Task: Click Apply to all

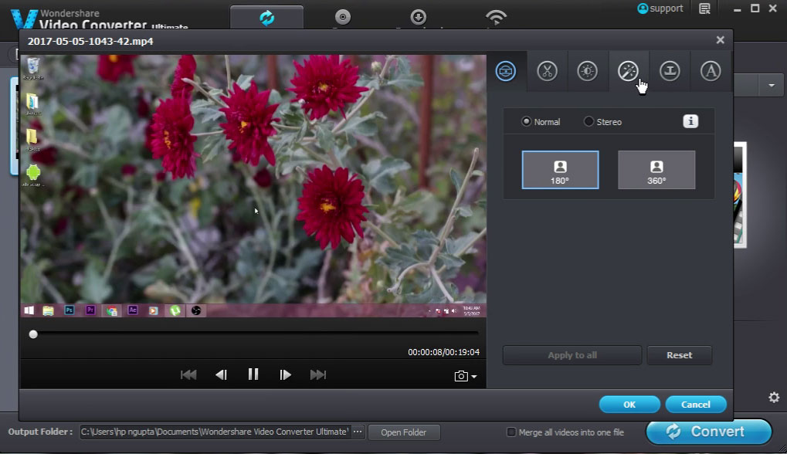Action: click(x=572, y=354)
